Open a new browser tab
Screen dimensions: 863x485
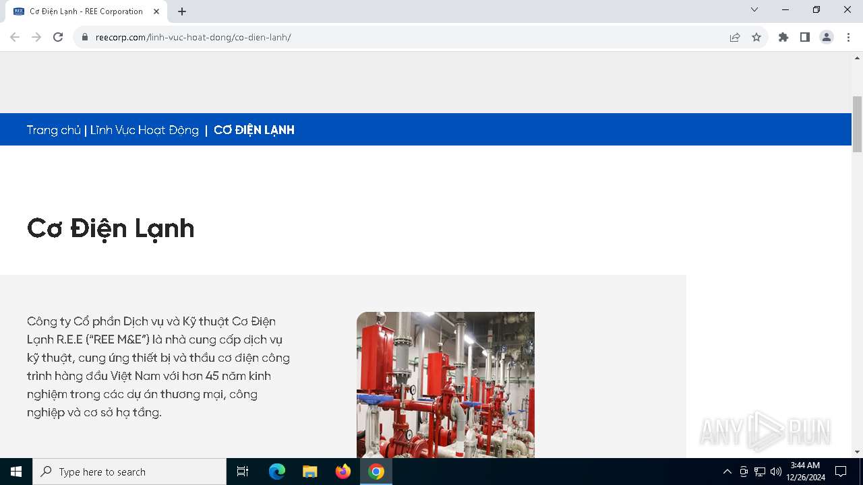[182, 11]
